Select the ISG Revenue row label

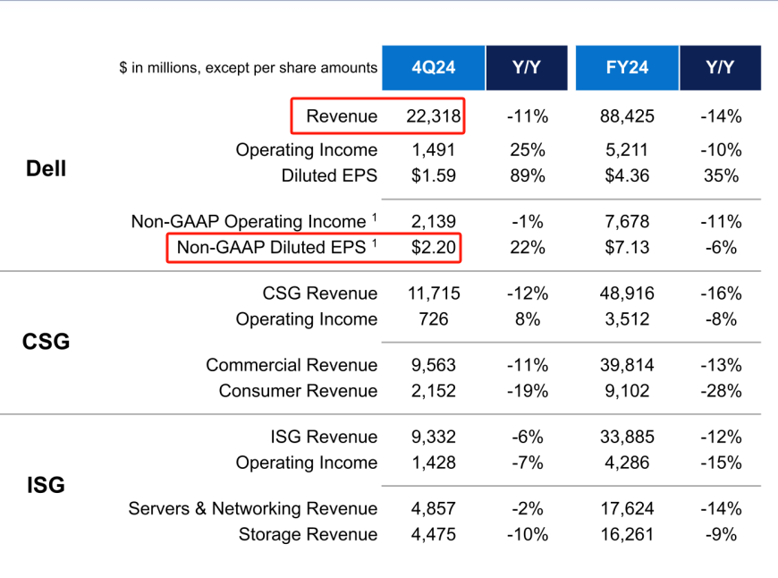point(324,437)
